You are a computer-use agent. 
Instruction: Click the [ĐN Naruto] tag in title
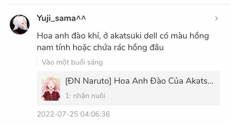tap(88, 81)
